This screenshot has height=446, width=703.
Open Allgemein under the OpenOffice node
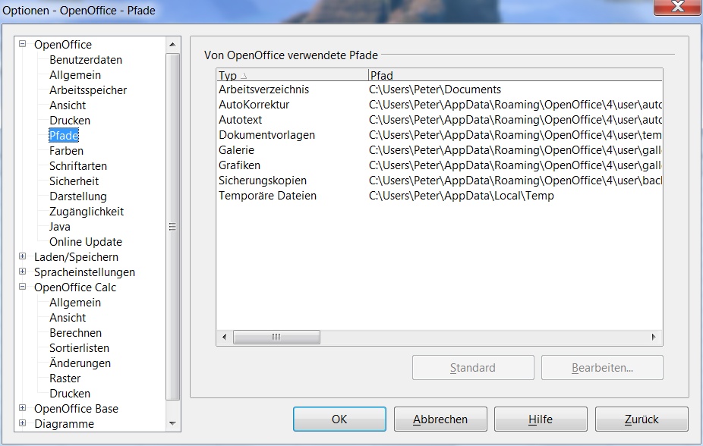pos(75,75)
